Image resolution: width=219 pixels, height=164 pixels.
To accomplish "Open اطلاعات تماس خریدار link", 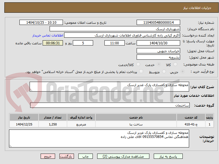I will pos(48,35).
